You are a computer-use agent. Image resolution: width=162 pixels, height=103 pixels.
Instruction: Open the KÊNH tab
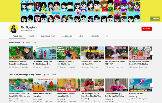(x=81, y=36)
